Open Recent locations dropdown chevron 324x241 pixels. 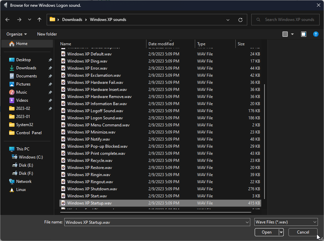tap(29, 20)
